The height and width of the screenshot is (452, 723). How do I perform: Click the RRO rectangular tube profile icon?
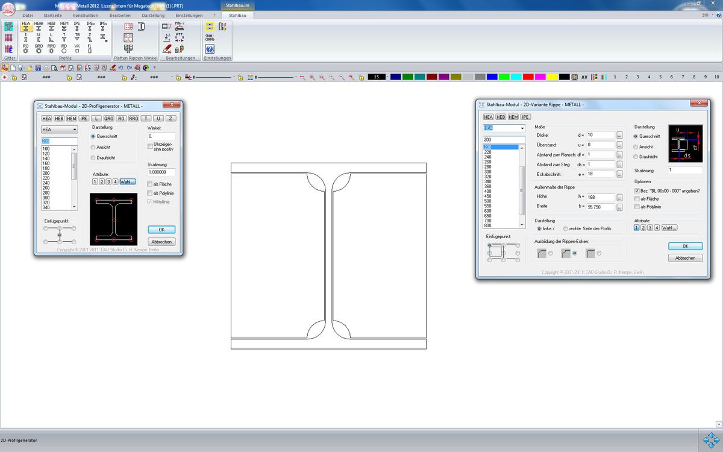pos(51,48)
